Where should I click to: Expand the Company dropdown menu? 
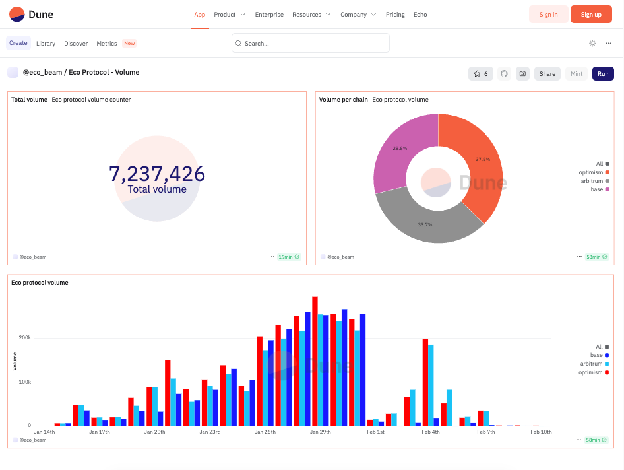[358, 15]
